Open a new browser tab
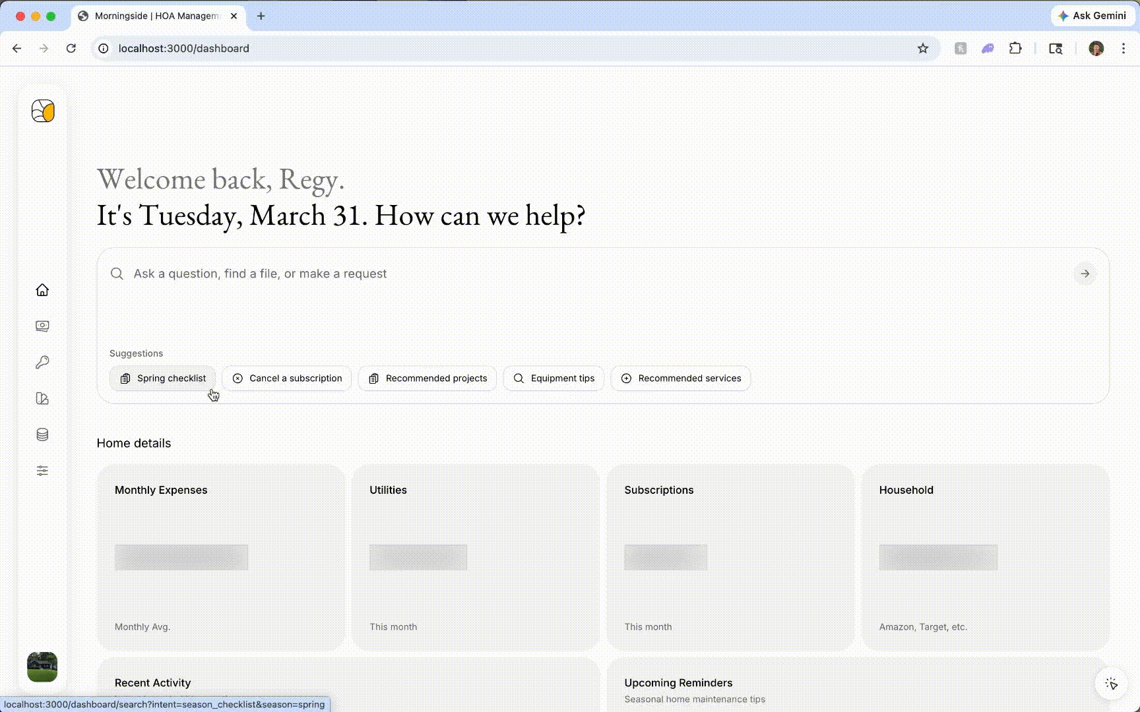1140x712 pixels. [x=261, y=16]
